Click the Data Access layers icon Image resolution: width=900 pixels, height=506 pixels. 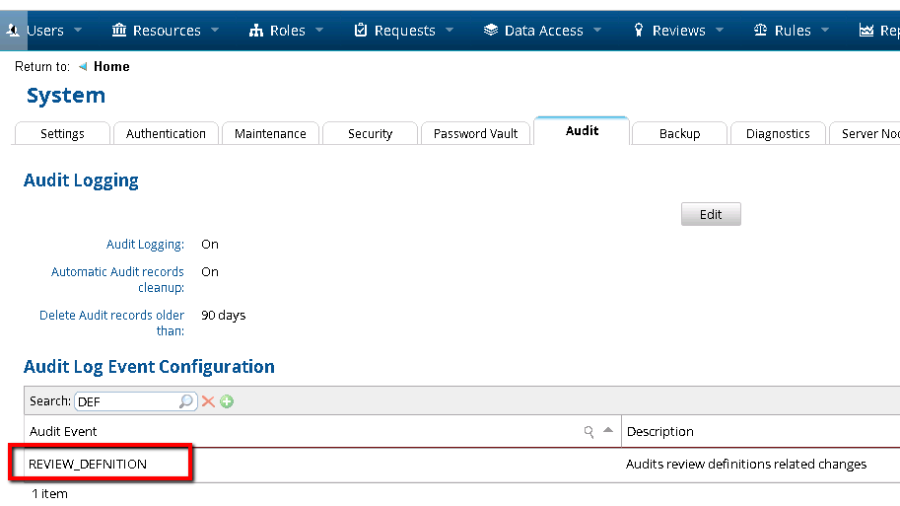coord(491,31)
